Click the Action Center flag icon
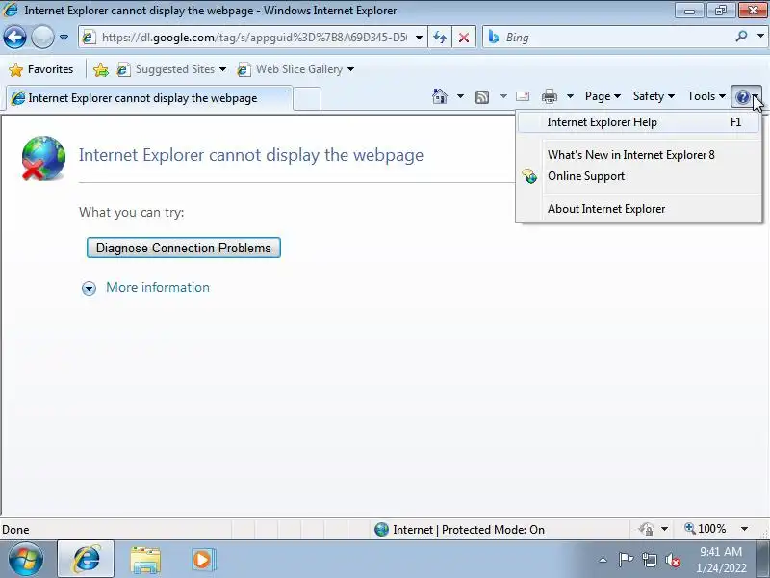 click(626, 560)
